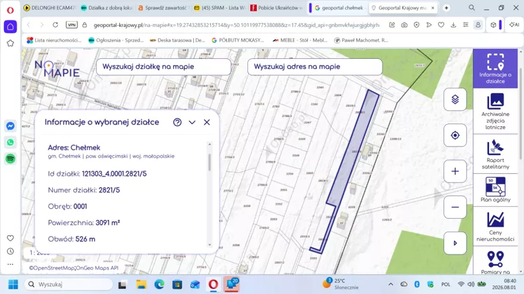Collapse the parcel information panel

192,122
